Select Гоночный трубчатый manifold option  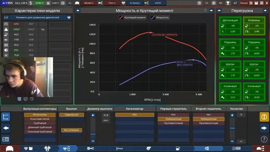pos(40,131)
